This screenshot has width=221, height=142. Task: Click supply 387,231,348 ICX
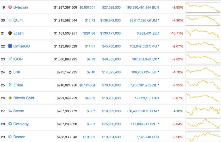(144, 59)
